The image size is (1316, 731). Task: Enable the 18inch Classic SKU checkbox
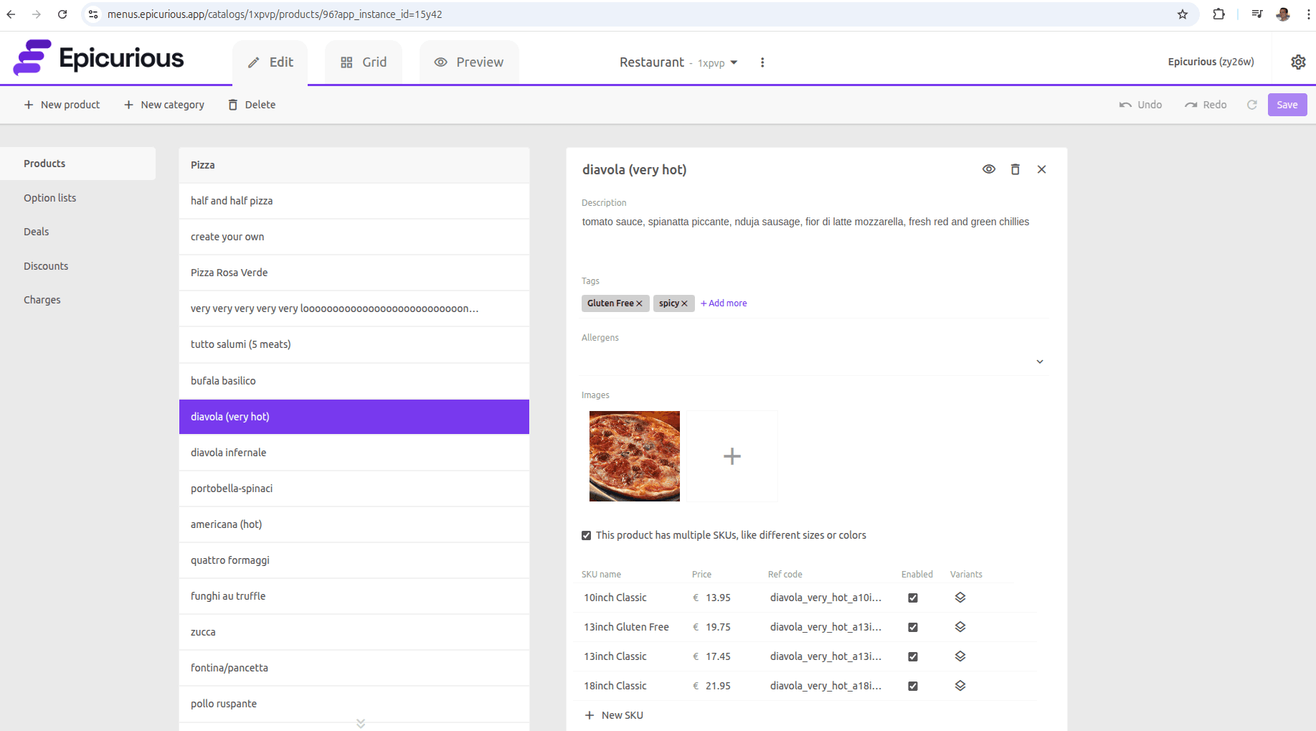pyautogui.click(x=912, y=686)
